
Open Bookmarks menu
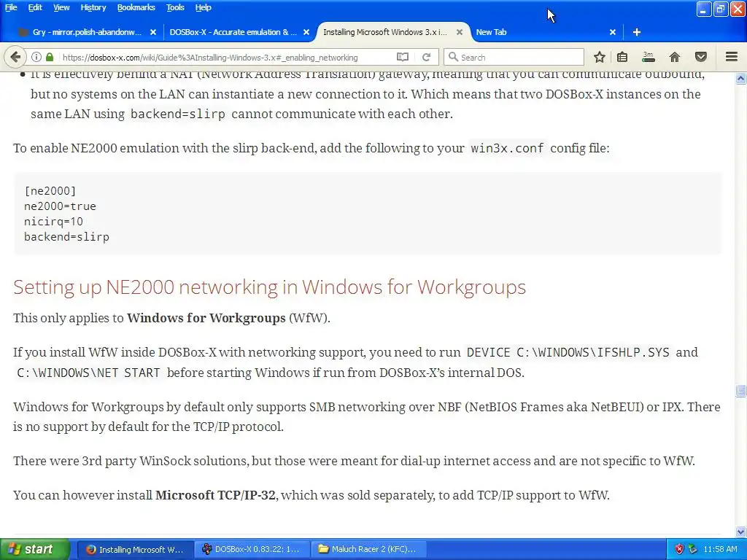(136, 7)
